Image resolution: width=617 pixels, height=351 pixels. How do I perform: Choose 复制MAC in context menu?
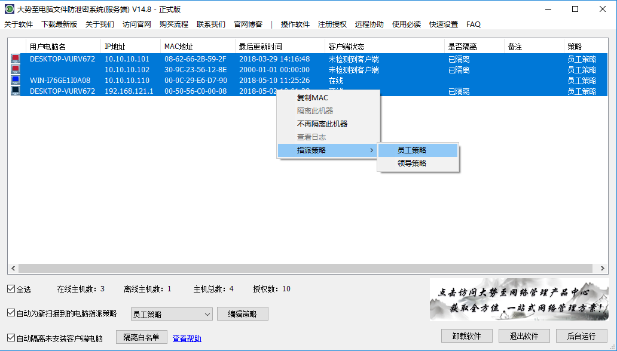tap(313, 98)
